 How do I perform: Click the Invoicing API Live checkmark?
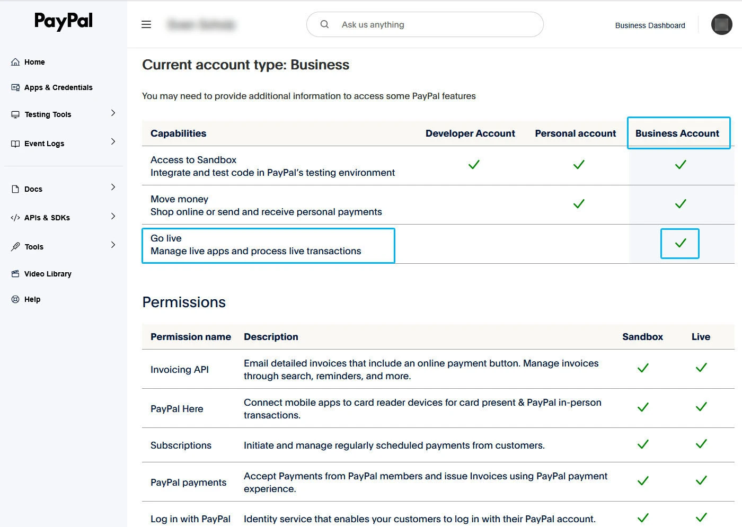pos(701,368)
